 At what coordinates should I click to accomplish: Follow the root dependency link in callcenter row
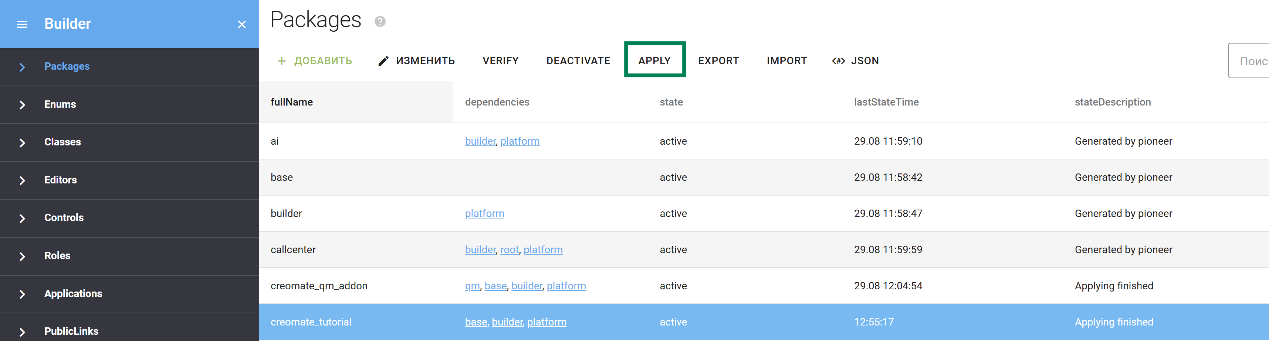[x=510, y=249]
